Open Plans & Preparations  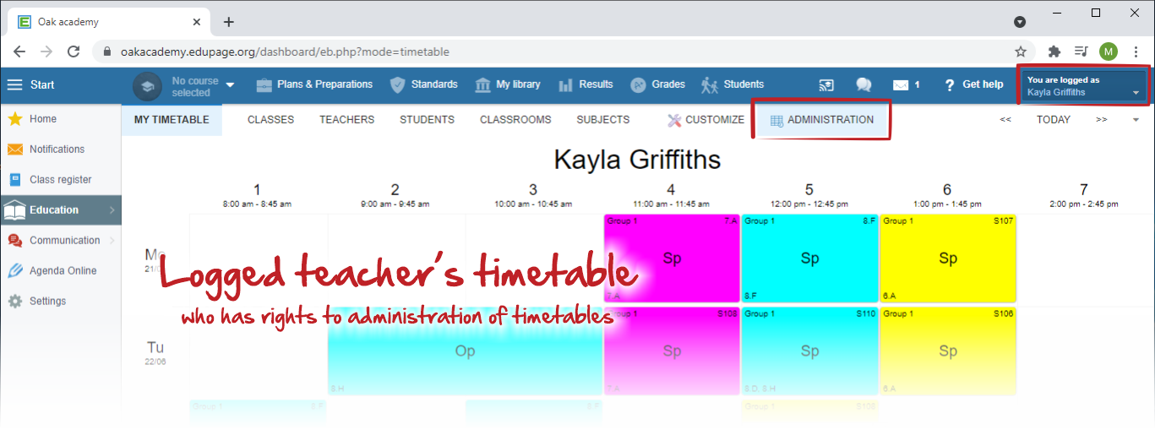(314, 84)
